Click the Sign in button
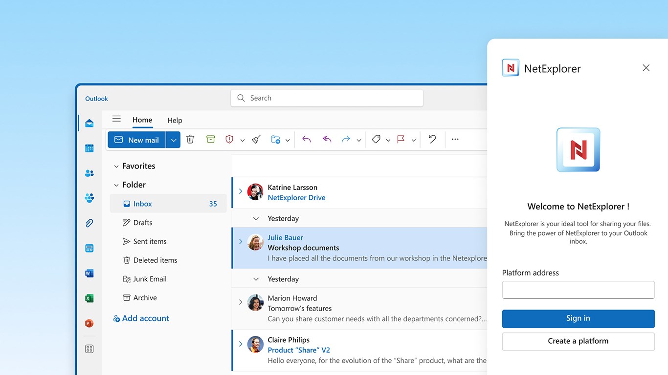Screen dimensions: 668x375 [578, 318]
